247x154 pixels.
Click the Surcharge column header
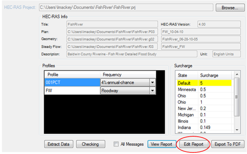point(215,75)
